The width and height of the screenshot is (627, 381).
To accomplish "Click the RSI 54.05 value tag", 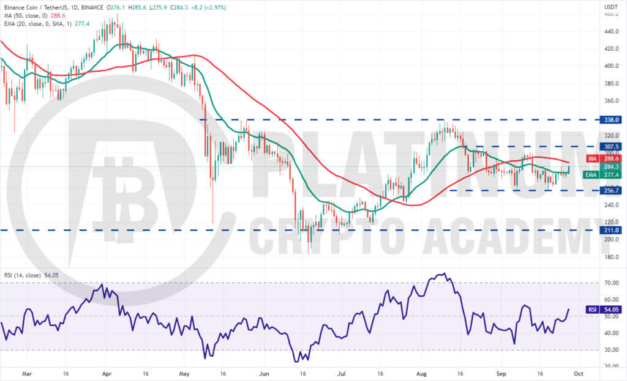I will pyautogui.click(x=604, y=309).
